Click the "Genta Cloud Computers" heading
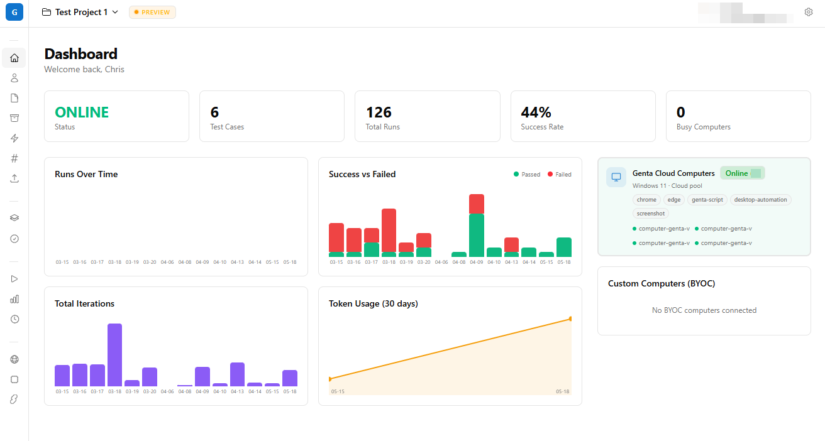This screenshot has height=441, width=825. point(673,173)
